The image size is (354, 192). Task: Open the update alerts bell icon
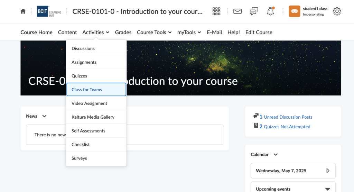[x=270, y=11]
